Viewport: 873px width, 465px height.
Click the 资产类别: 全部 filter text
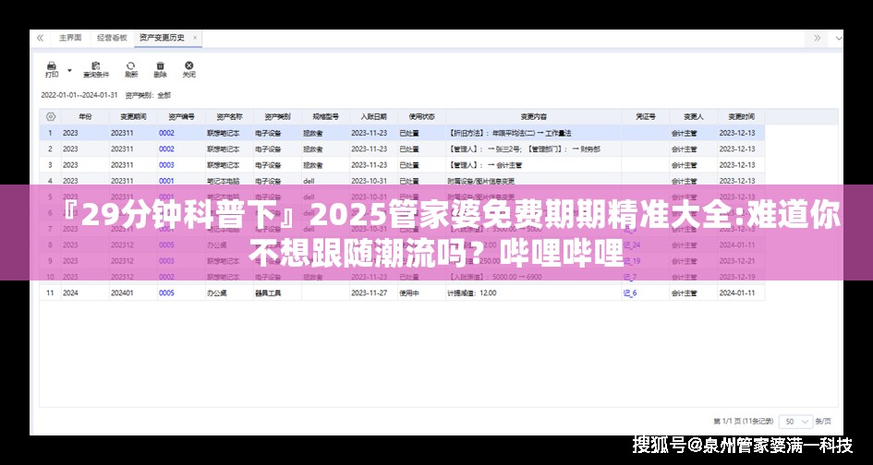148,95
